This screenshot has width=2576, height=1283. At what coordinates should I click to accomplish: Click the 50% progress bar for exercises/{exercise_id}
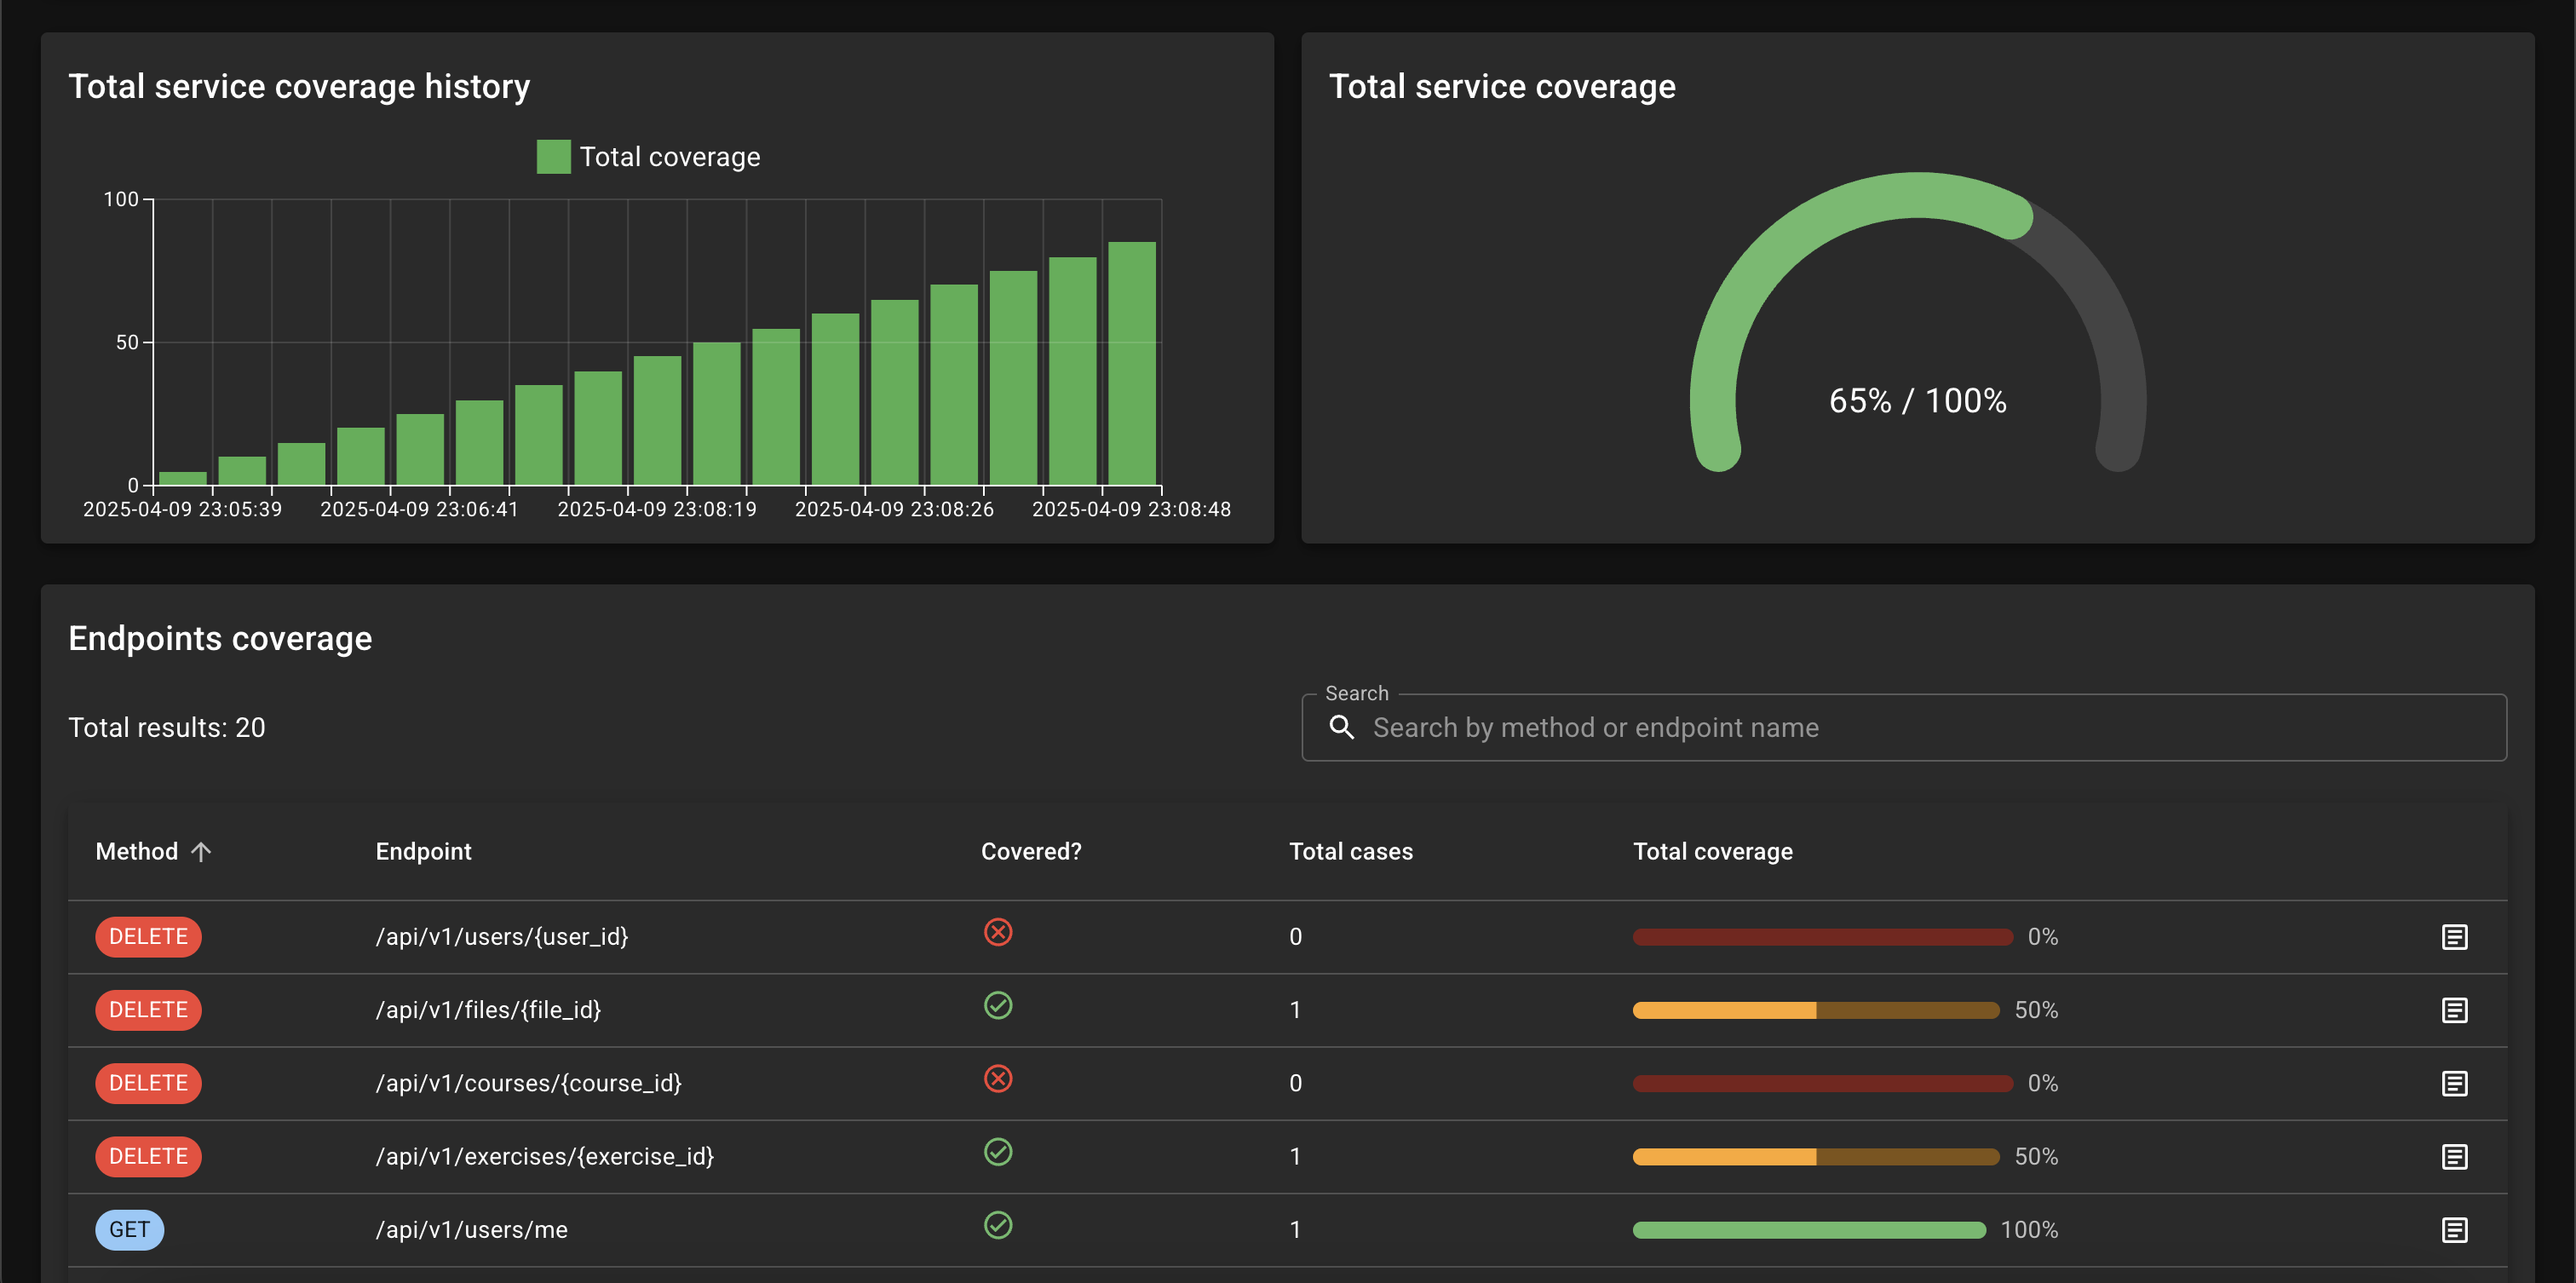tap(1815, 1157)
